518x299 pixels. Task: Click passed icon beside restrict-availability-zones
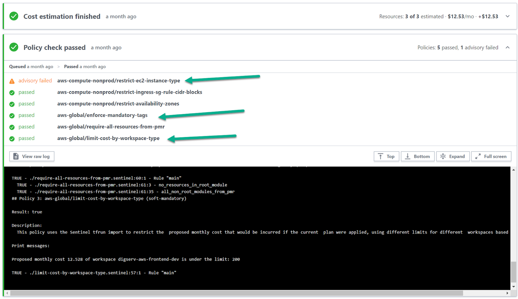click(12, 104)
